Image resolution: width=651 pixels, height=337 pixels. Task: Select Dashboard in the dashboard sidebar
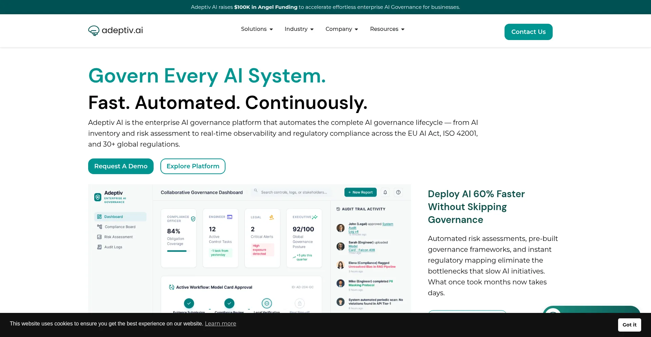pyautogui.click(x=120, y=217)
